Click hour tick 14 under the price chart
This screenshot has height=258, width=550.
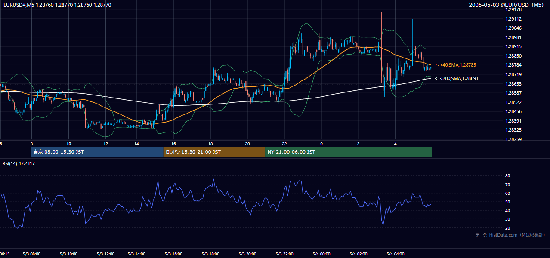click(136, 143)
